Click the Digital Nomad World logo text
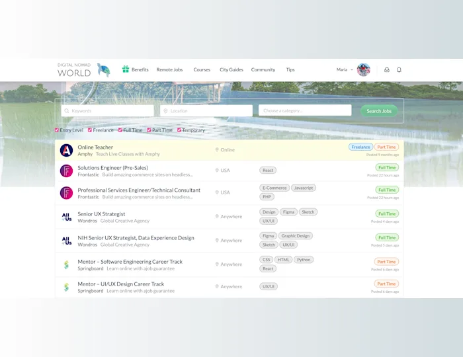The image size is (463, 357). tap(74, 70)
